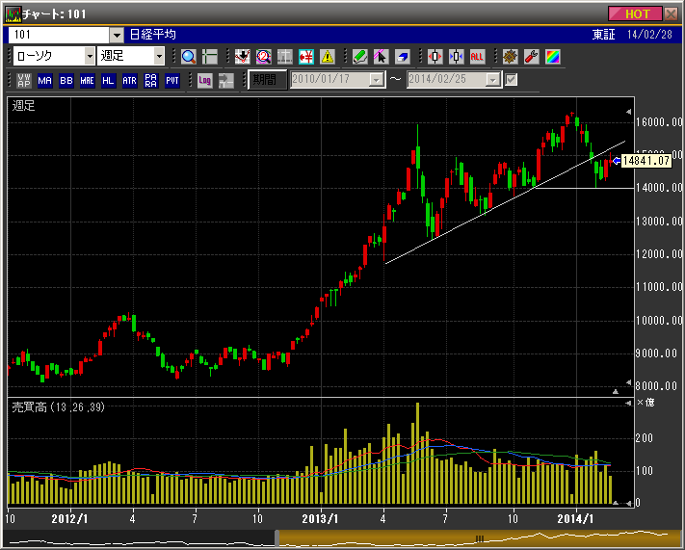685x550 pixels.
Task: Toggle the checkbox beside the end date
Action: (512, 80)
